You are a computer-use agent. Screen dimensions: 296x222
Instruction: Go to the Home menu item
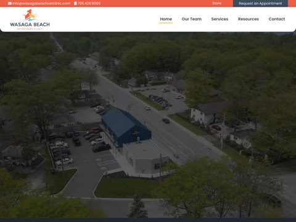click(166, 19)
